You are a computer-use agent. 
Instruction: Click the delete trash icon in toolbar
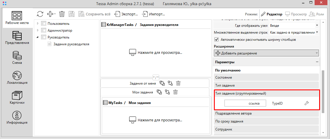click(62, 14)
